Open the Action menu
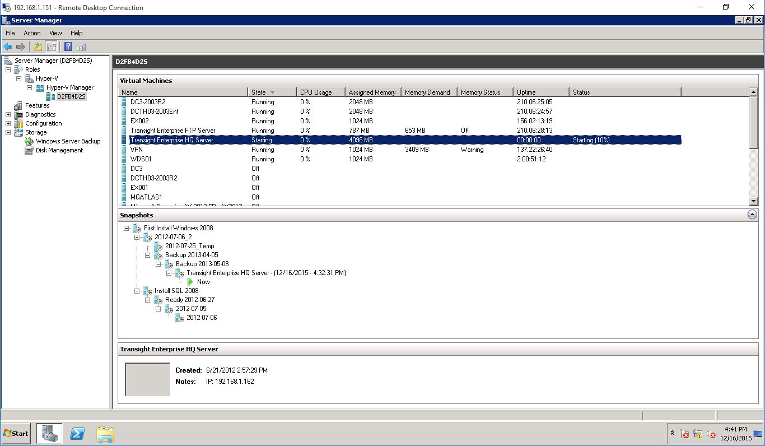 point(32,33)
